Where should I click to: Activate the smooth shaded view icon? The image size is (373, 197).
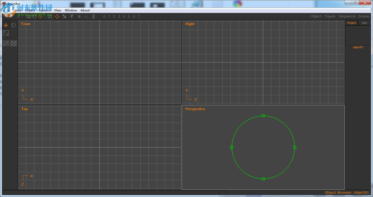click(40, 16)
